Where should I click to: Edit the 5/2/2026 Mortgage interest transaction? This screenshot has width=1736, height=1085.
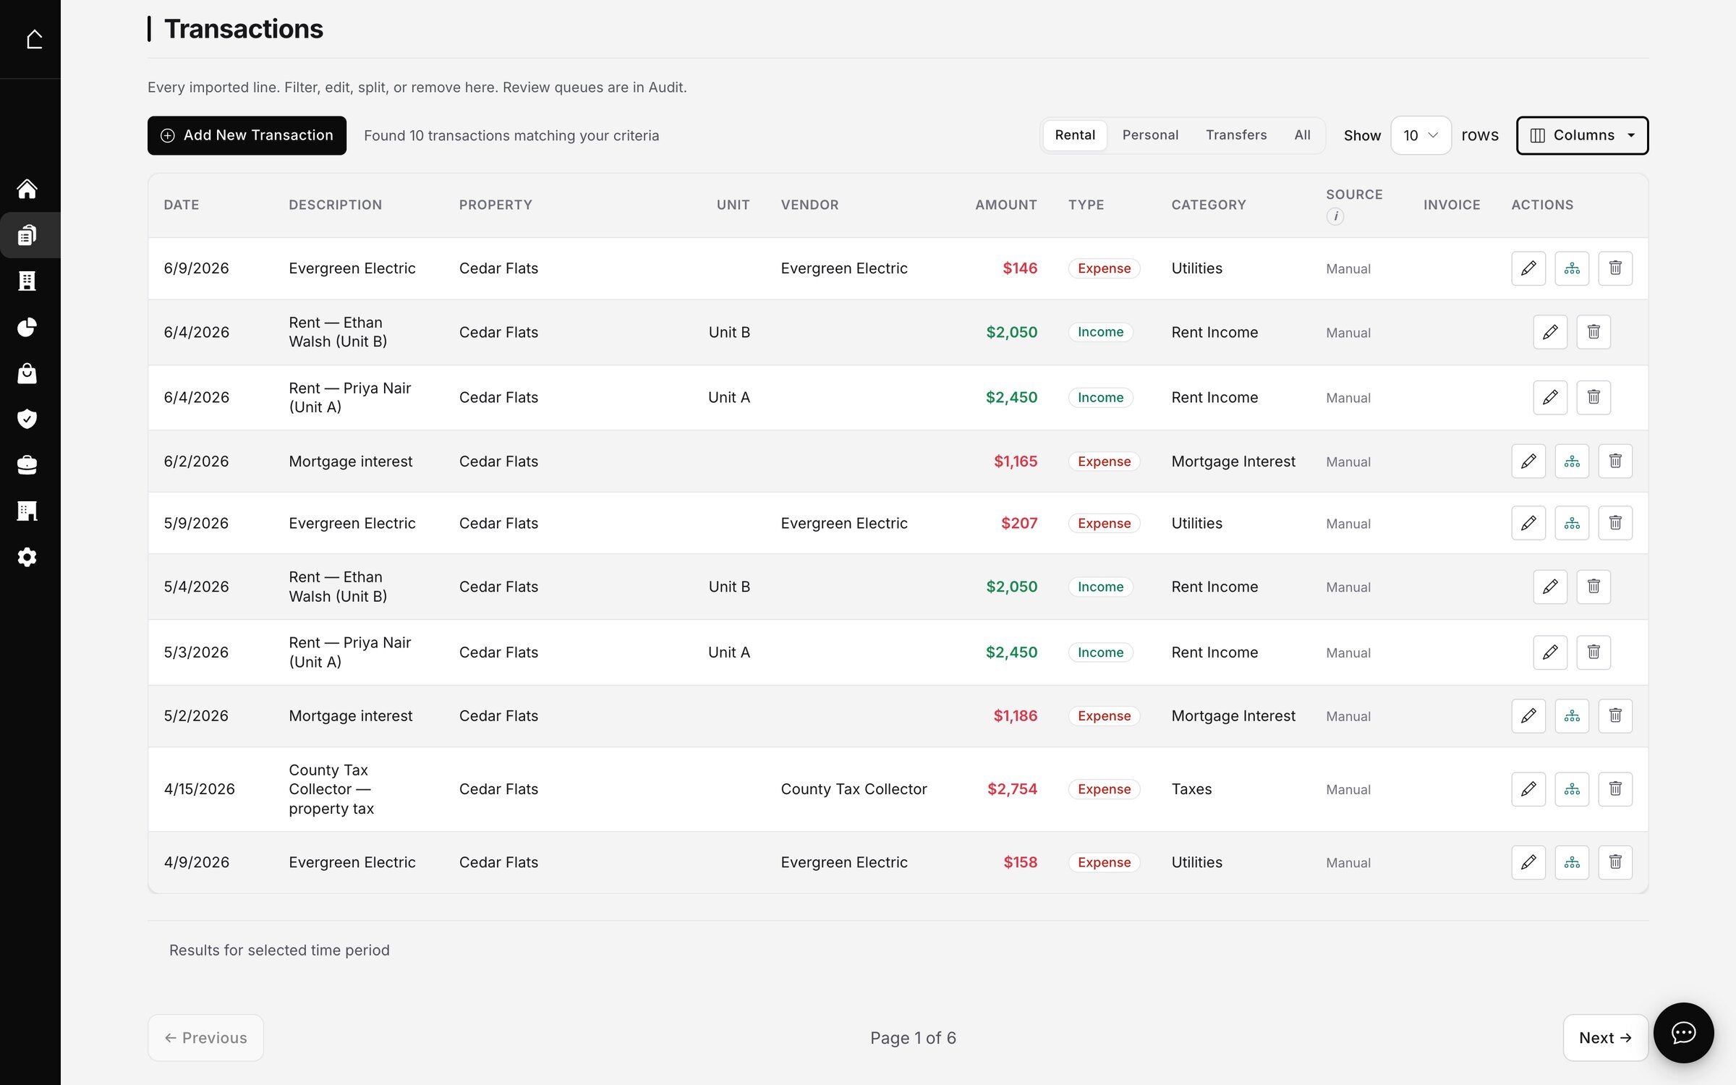coord(1528,716)
